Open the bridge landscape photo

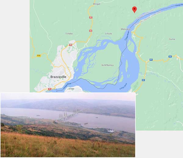(68, 125)
